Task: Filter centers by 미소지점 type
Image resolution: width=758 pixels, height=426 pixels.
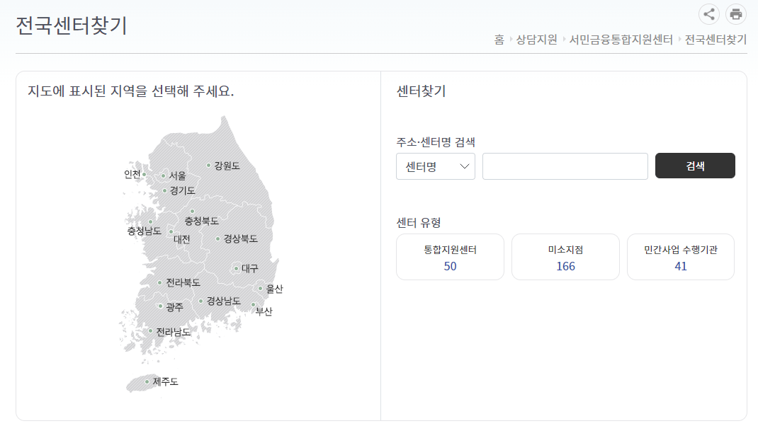Action: point(565,257)
